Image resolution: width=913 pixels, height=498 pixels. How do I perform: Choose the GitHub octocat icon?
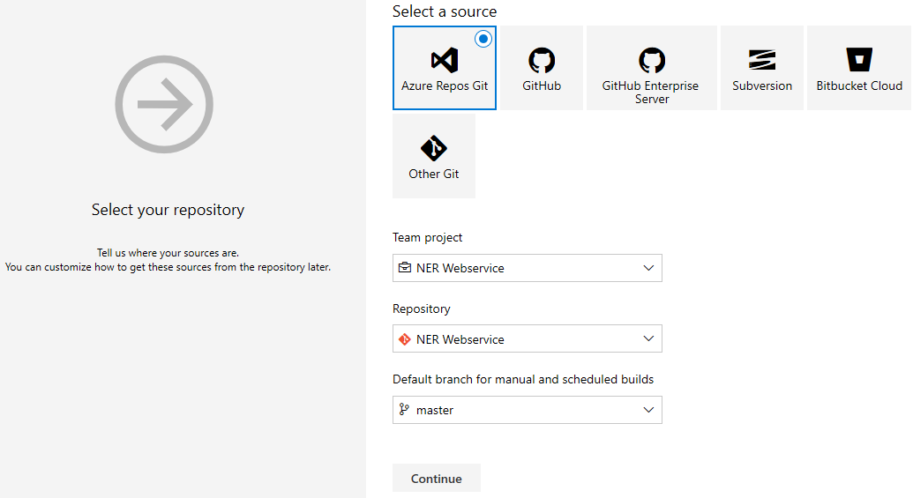[542, 60]
